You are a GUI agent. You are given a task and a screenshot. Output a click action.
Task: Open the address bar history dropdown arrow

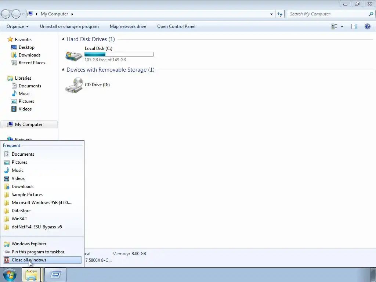point(271,14)
